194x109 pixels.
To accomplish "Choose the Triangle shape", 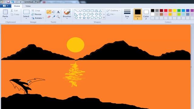I will [x=100, y=11].
